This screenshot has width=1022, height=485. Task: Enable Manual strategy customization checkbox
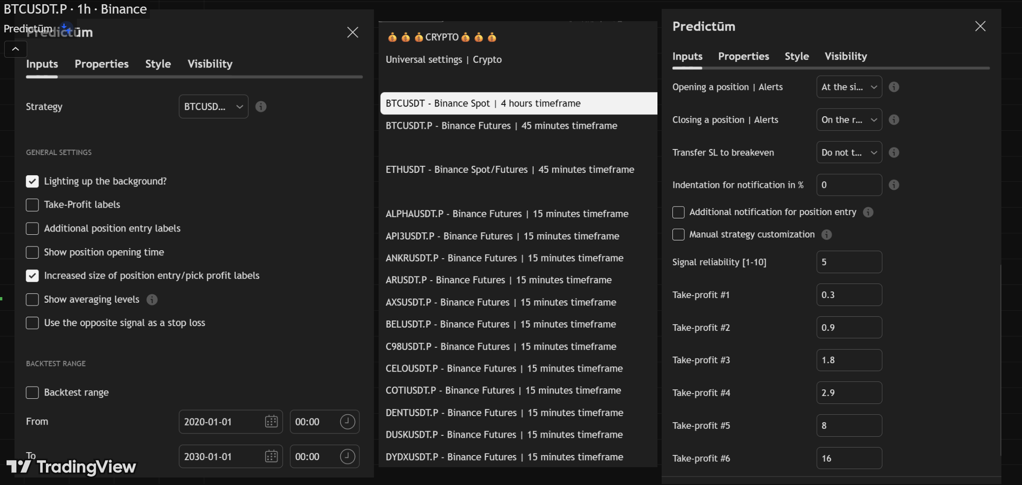[678, 235]
